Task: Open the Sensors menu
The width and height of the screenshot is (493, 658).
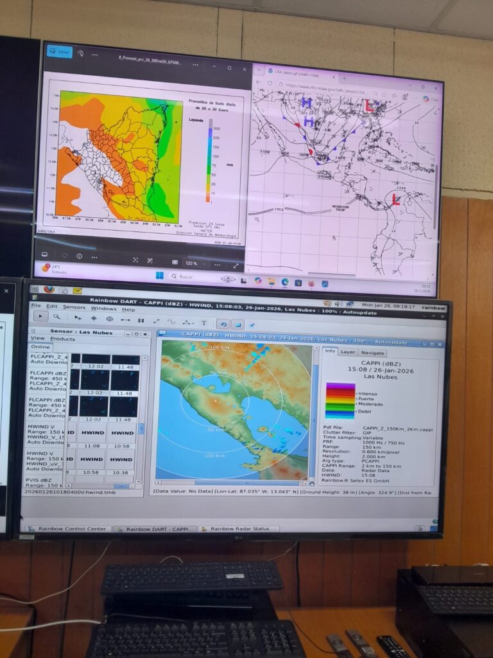Action: pos(74,307)
